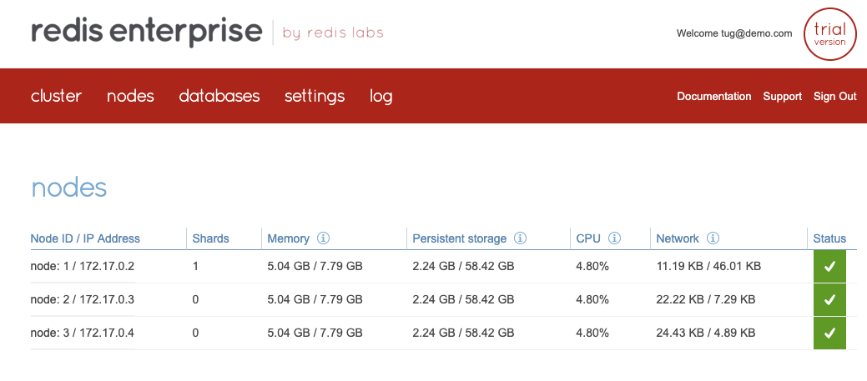Click the Support link
Viewport: 867px width, 381px height.
pyautogui.click(x=783, y=96)
